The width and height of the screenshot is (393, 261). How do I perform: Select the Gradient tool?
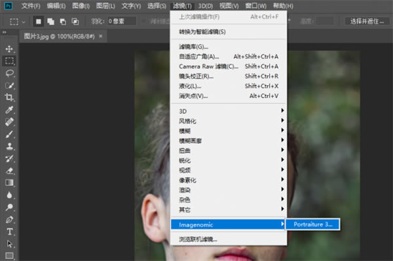pos(10,183)
